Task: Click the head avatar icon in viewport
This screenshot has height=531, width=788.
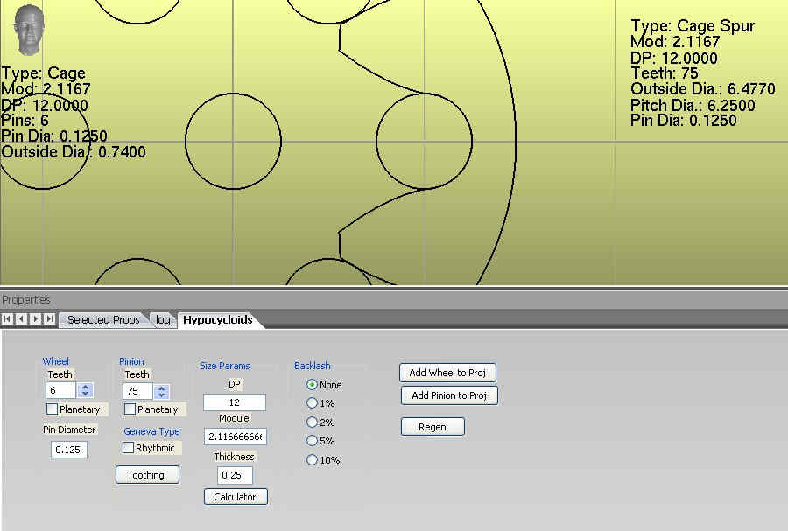Action: tap(29, 29)
